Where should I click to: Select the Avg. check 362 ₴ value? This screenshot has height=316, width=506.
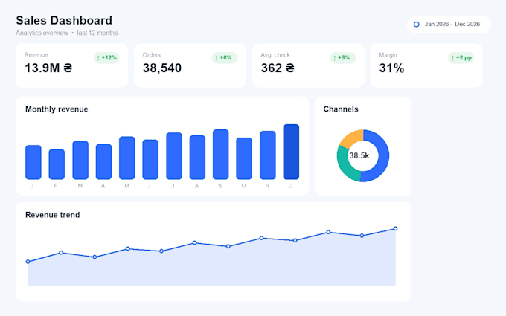278,68
